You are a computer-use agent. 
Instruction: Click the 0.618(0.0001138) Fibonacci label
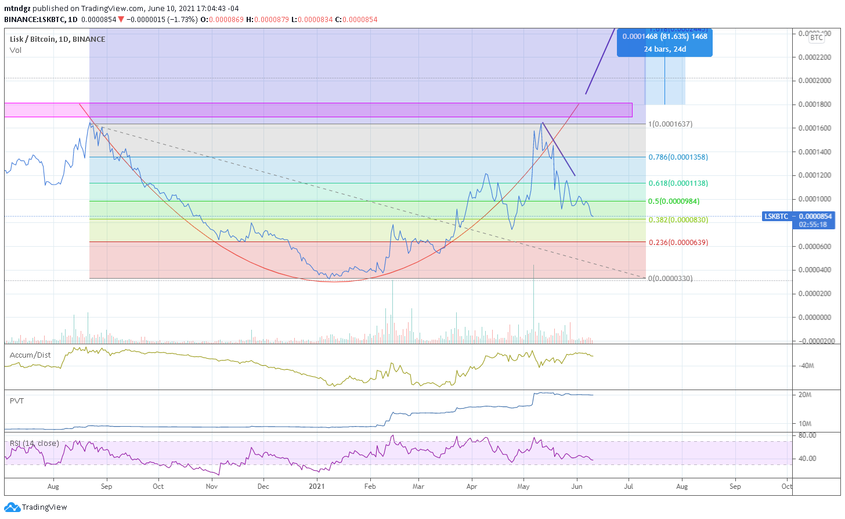678,183
